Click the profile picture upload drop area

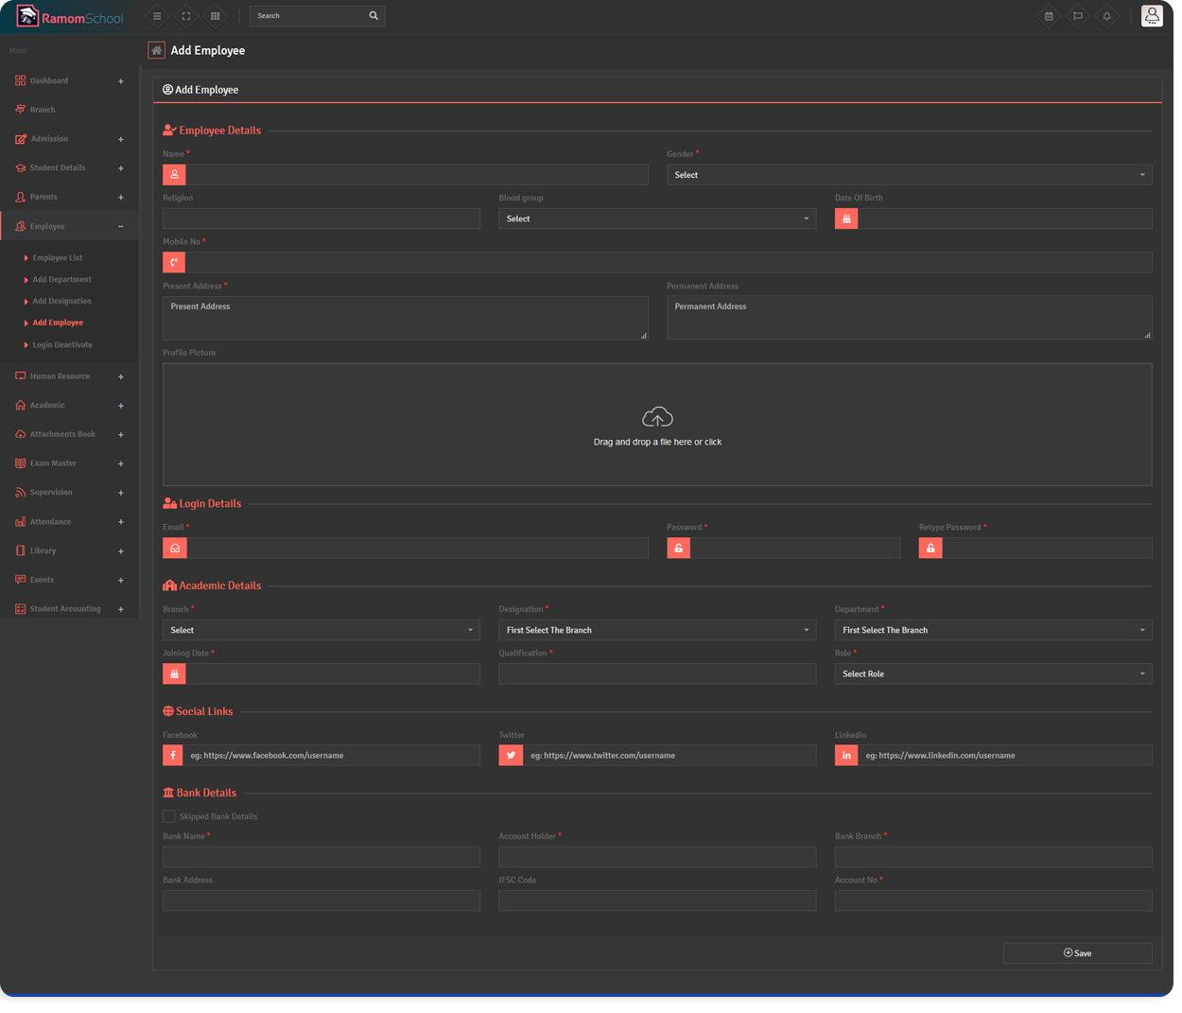[x=657, y=425]
